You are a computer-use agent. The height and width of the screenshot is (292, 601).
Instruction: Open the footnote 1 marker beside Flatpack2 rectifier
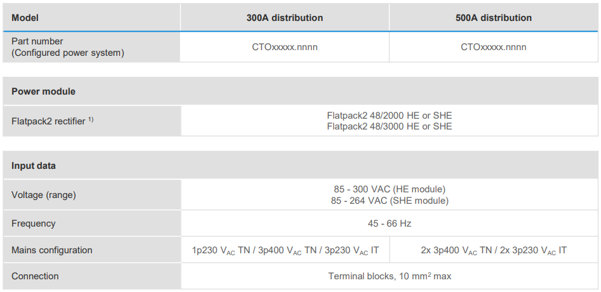91,119
